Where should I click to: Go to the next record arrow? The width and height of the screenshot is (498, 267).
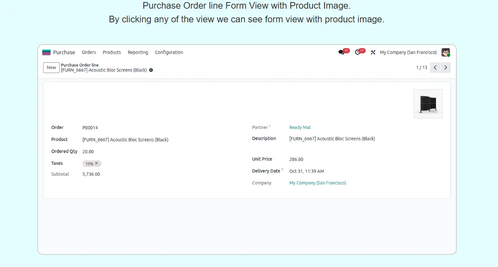coord(446,67)
